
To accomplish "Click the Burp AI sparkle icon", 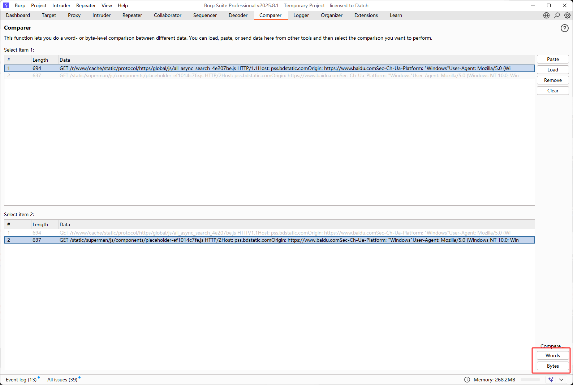I will tap(551, 380).
